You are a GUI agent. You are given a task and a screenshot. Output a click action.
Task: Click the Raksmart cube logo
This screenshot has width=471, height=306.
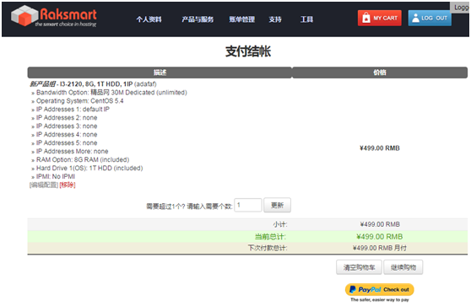[x=24, y=16]
